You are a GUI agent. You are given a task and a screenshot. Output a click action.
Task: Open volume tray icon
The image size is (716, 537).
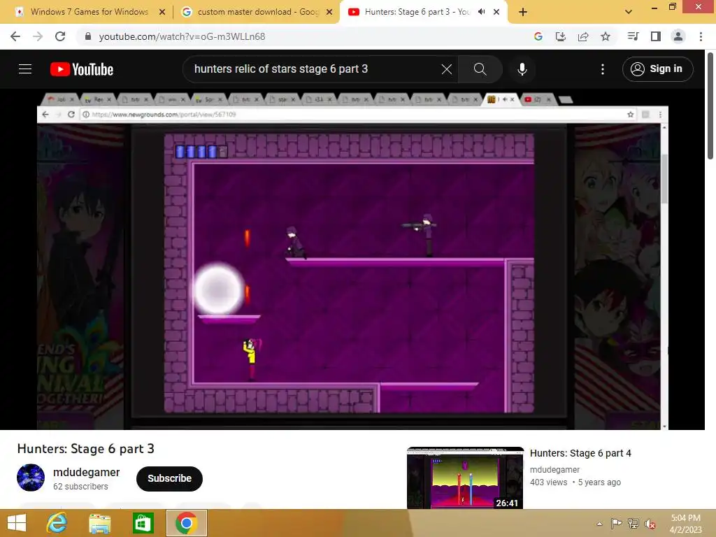650,524
